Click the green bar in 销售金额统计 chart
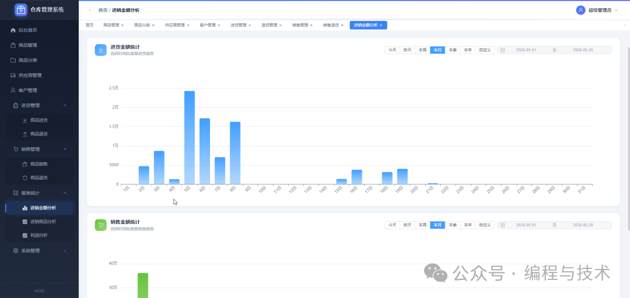 pyautogui.click(x=143, y=285)
